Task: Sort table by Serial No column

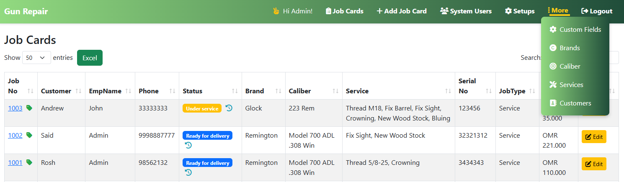Action: point(475,86)
